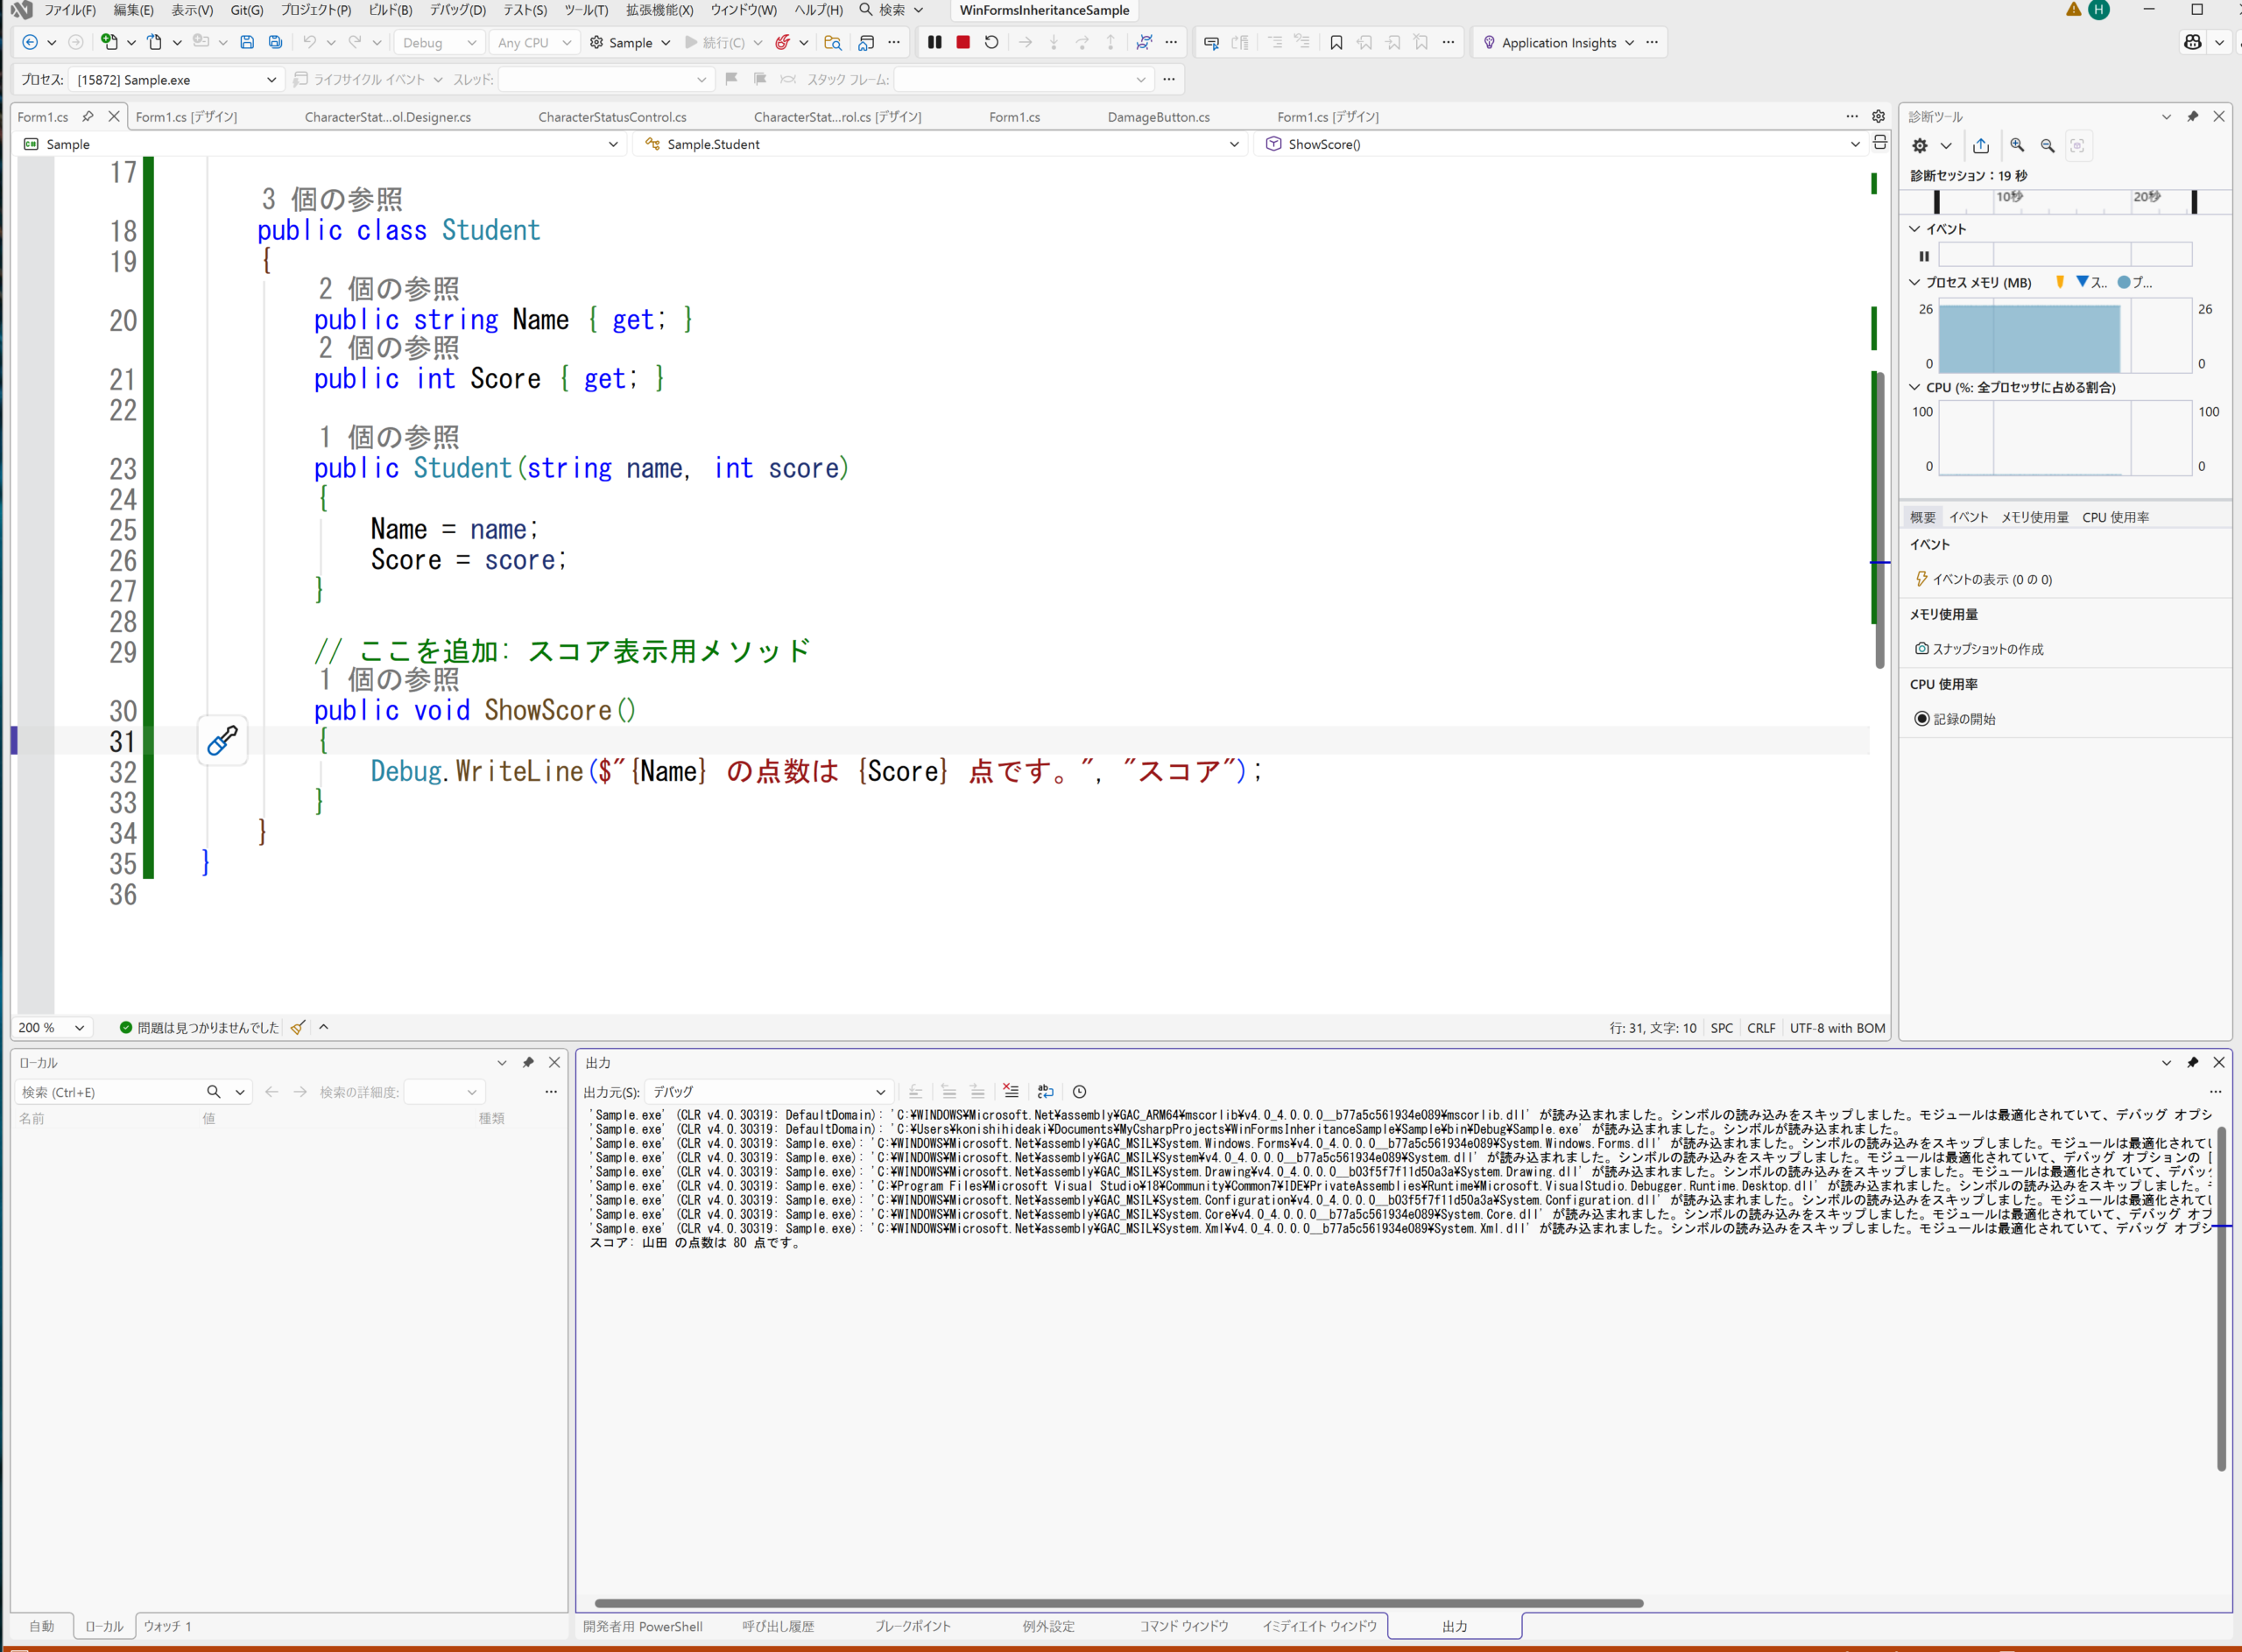2242x1652 pixels.
Task: Switch to the ウォッチ 1 tab
Action: 167,1627
